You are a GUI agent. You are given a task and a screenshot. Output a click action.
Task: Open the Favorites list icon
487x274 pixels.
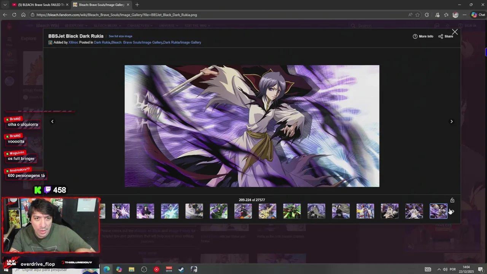pyautogui.click(x=446, y=15)
